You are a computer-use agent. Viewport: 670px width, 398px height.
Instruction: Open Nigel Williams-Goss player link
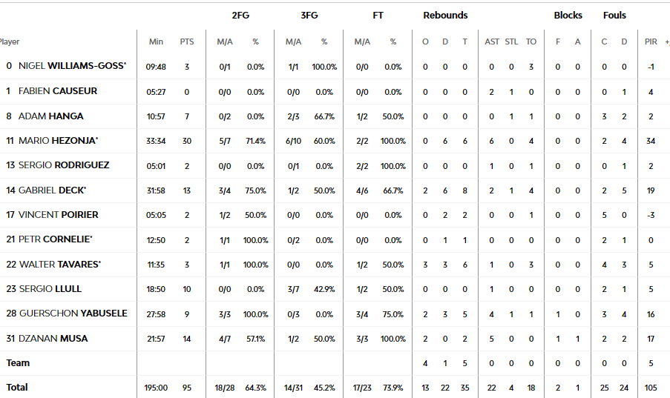tap(72, 66)
